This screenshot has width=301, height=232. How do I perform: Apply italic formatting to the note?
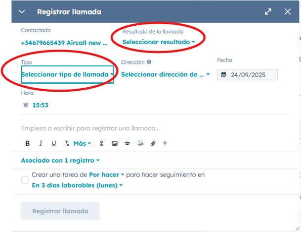[x=41, y=143]
